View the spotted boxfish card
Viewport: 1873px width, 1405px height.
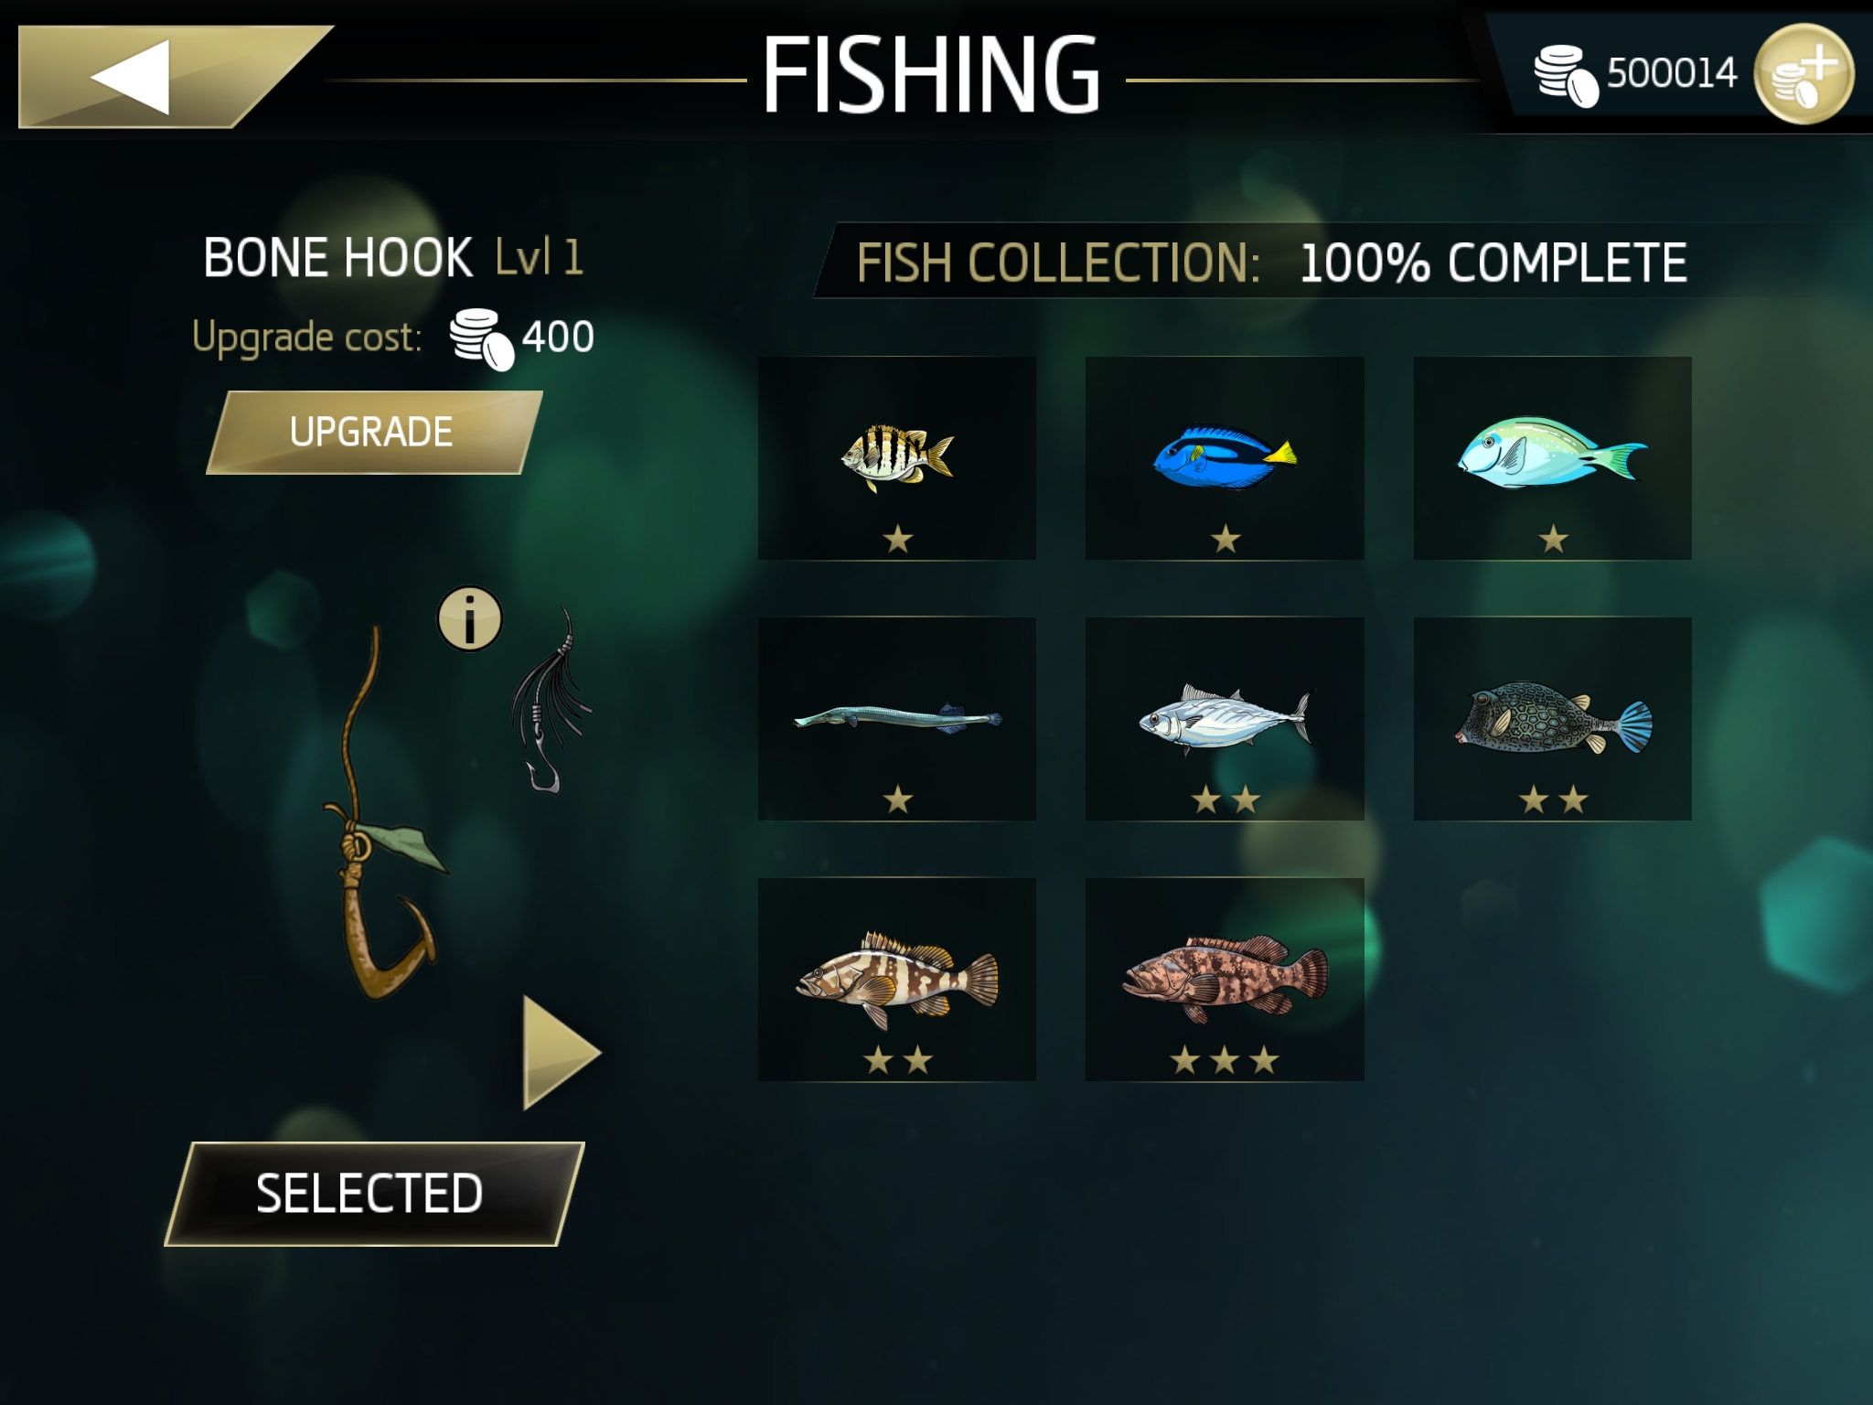click(x=1552, y=719)
